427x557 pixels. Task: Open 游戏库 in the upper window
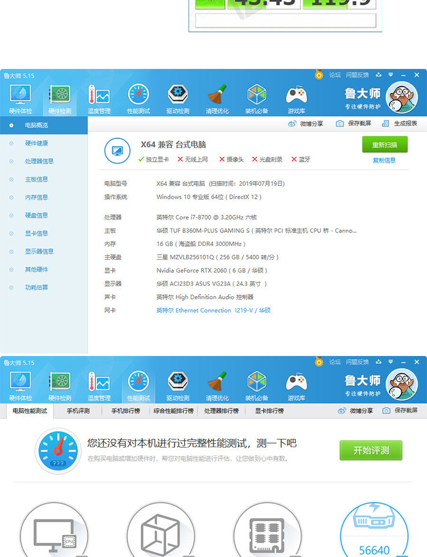coord(296,99)
